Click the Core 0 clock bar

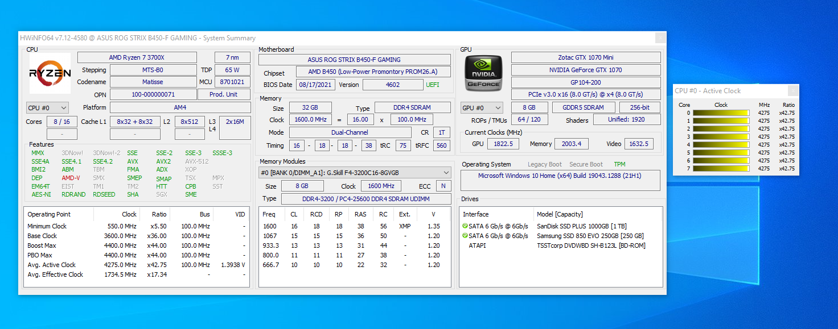click(721, 113)
